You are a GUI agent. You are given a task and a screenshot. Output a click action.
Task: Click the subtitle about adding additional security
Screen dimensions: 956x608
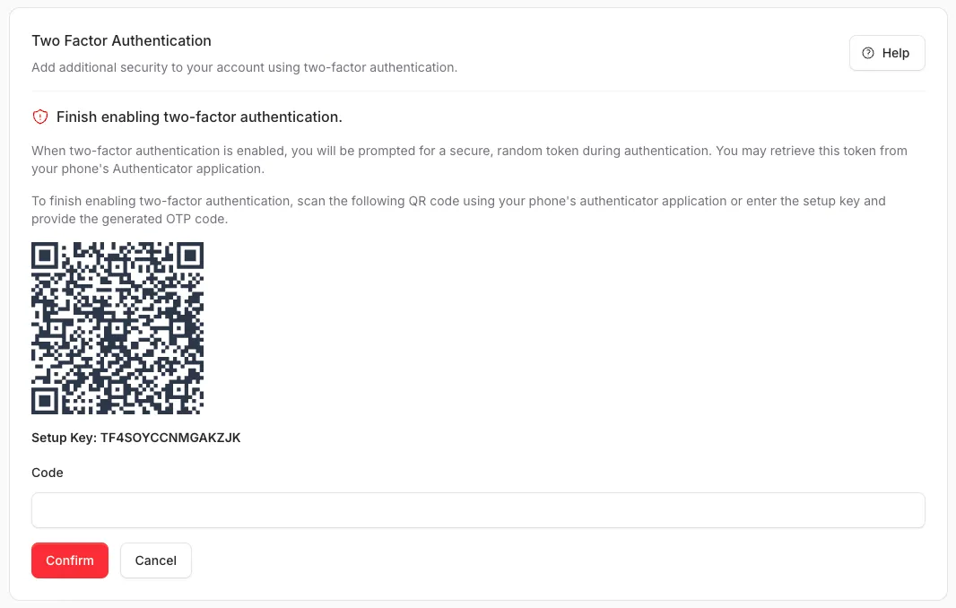(244, 67)
